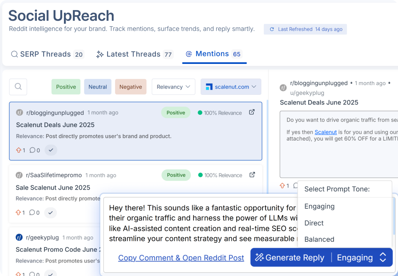Click 'Social UpReach' heading
Screen dimensions: 398x276
pyautogui.click(x=61, y=16)
